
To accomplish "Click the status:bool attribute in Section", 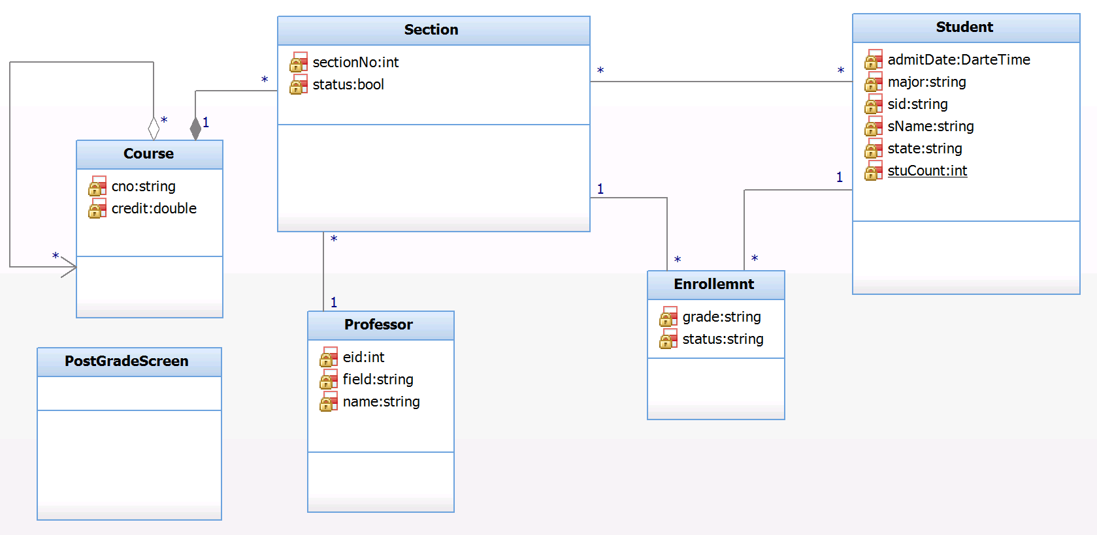I will [348, 85].
